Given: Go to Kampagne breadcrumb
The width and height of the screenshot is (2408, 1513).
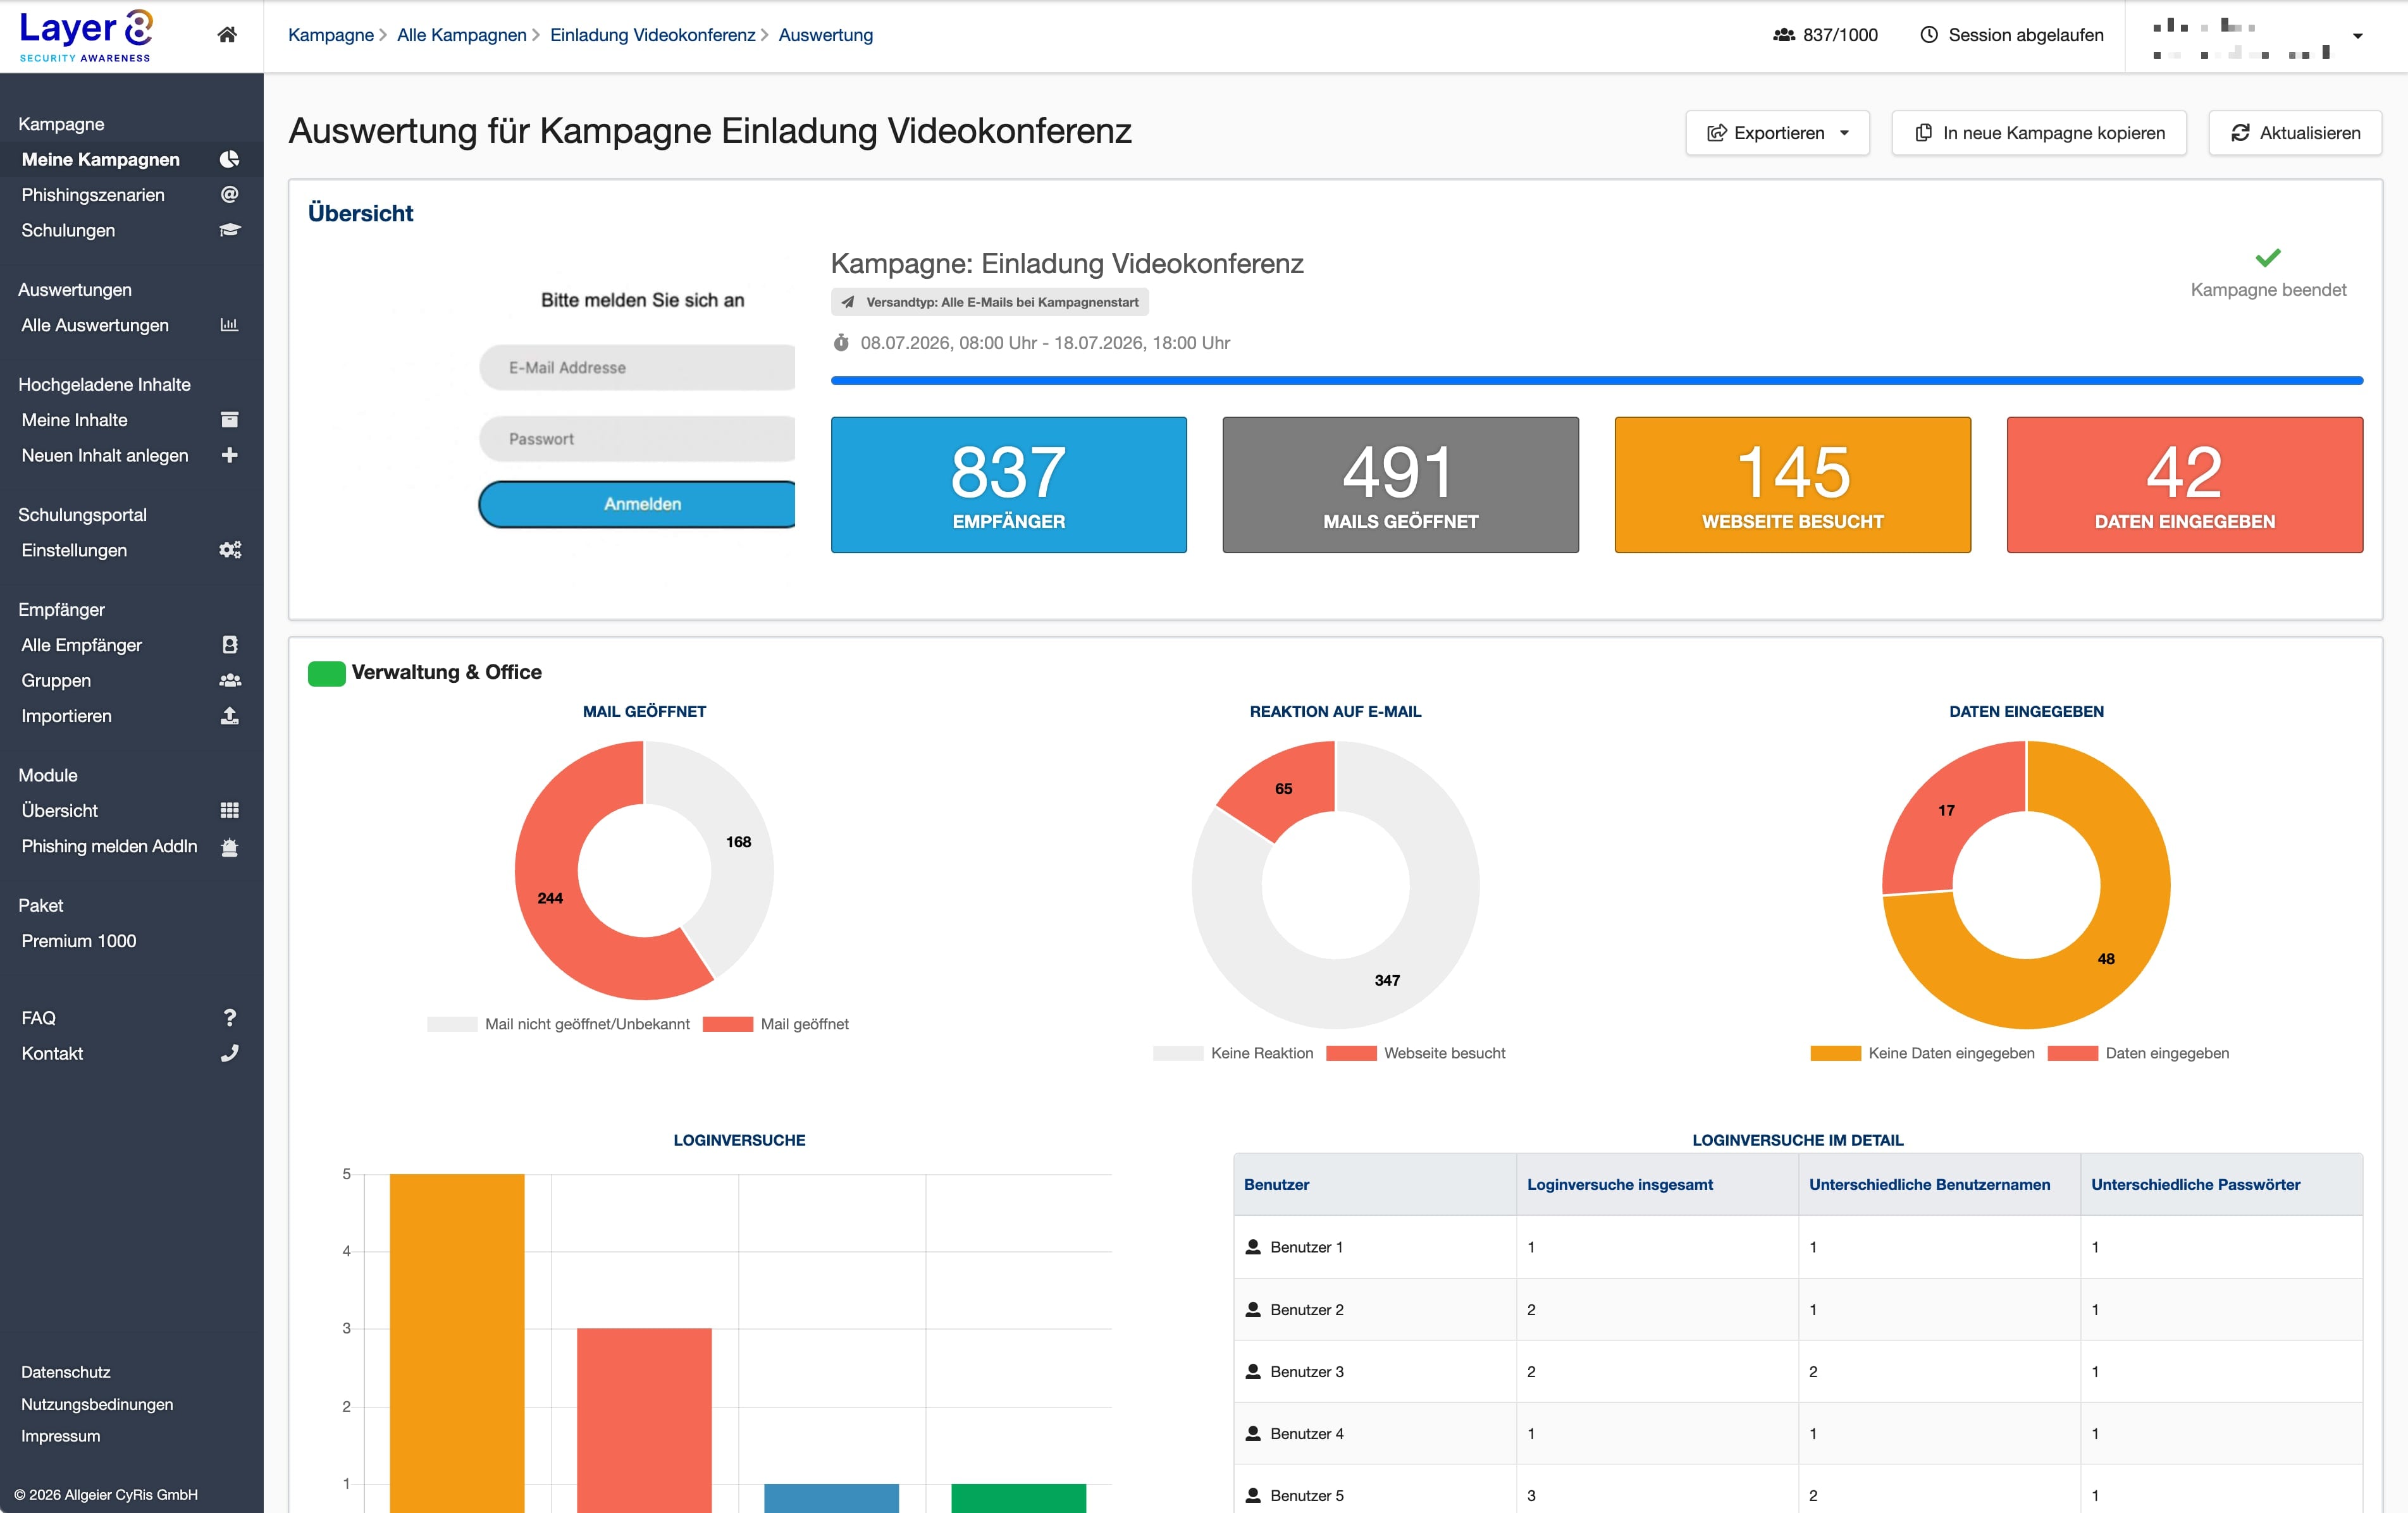Looking at the screenshot, I should (x=331, y=35).
